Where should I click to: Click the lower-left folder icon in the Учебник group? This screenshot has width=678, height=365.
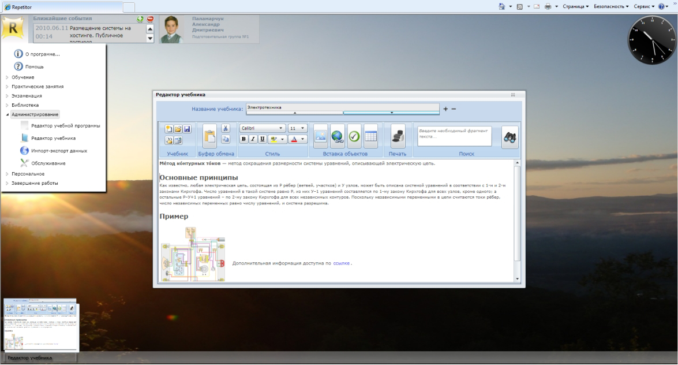(x=168, y=140)
